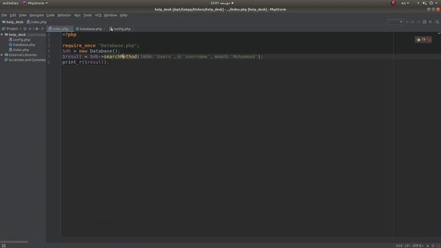Image resolution: width=441 pixels, height=248 pixels.
Task: Click line separator LF in status bar
Action: 407,246
